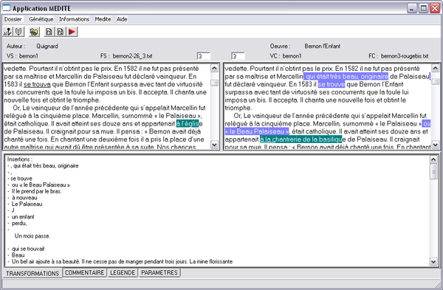Click source file name 'bernon2-26_3.txt'
This screenshot has width=443, height=290.
(132, 56)
